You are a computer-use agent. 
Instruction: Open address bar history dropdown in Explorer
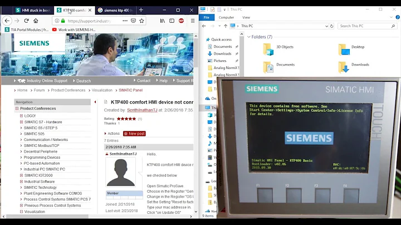point(326,26)
